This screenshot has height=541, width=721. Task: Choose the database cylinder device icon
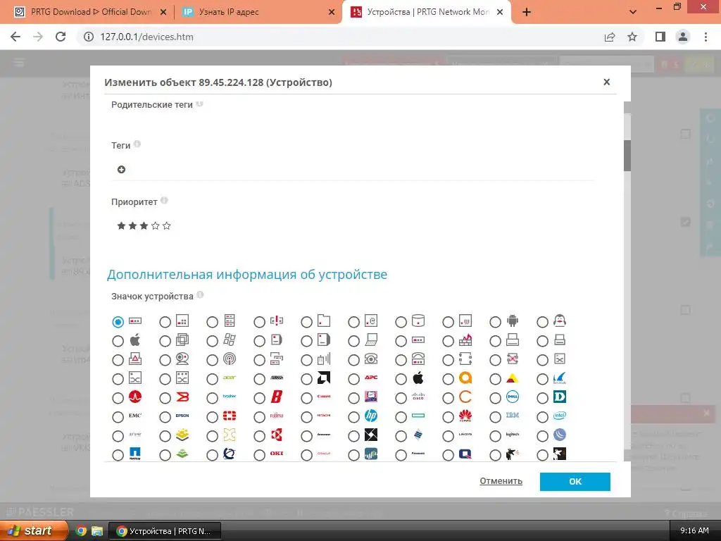(418, 321)
